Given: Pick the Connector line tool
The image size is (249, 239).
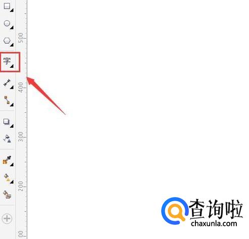Looking at the screenshot, I should tap(7, 100).
